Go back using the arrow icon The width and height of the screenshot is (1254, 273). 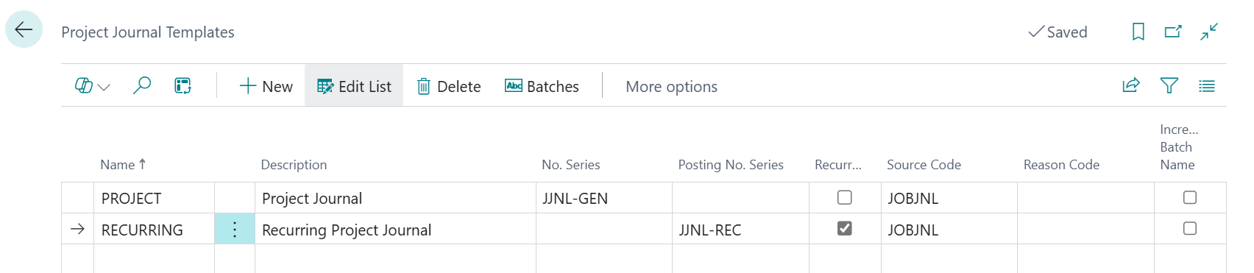pos(24,29)
